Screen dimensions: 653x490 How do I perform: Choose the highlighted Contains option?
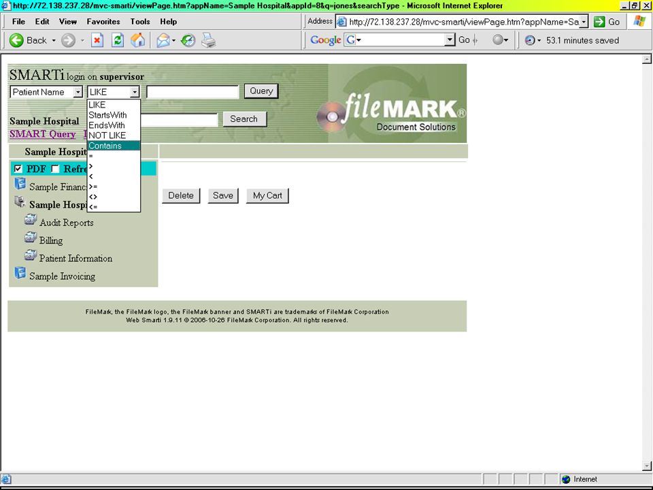point(114,146)
